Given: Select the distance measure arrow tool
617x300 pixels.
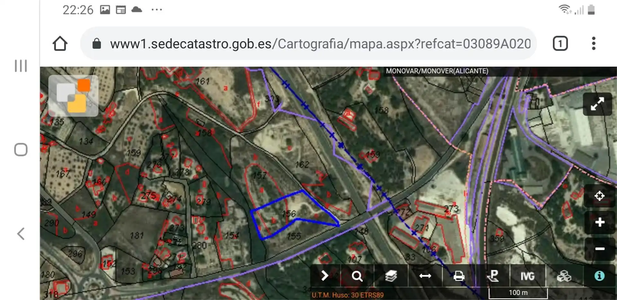Looking at the screenshot, I should coord(425,276).
